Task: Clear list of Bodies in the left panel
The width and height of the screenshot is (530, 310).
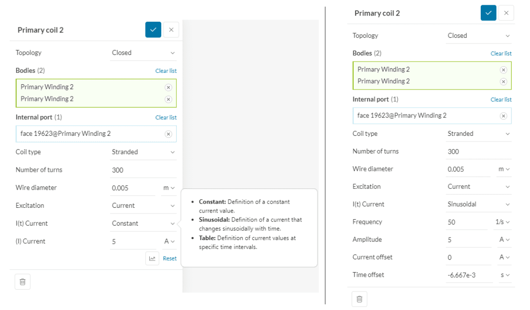Action: (166, 71)
